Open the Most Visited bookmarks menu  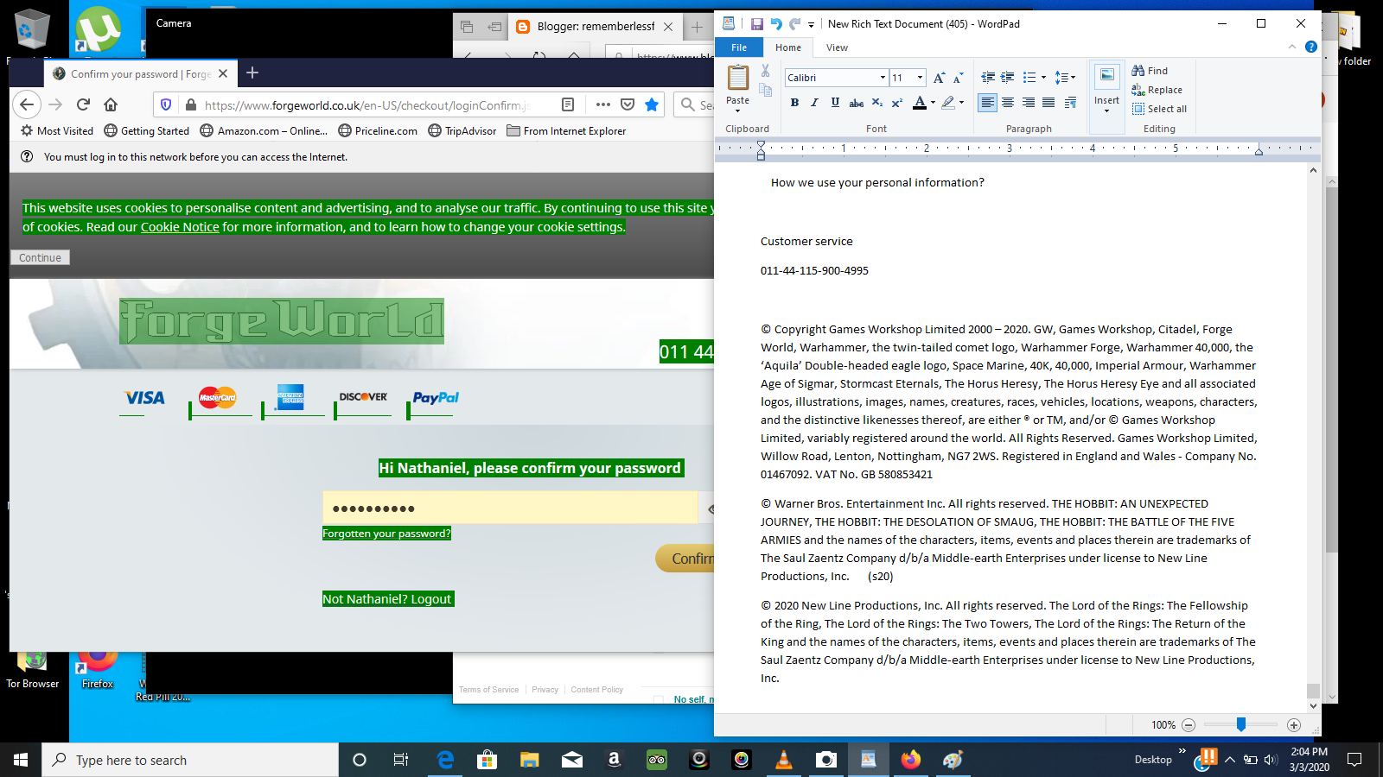point(57,131)
